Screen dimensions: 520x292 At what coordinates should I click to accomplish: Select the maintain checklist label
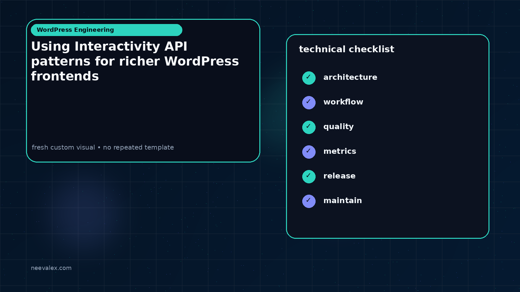343,201
